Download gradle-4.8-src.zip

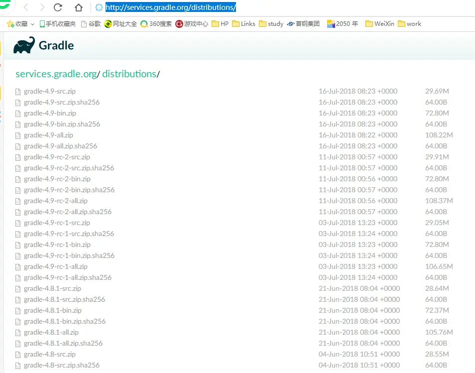(50, 354)
